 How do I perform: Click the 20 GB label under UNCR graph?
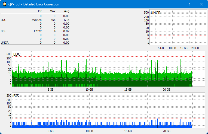[x=195, y=48]
